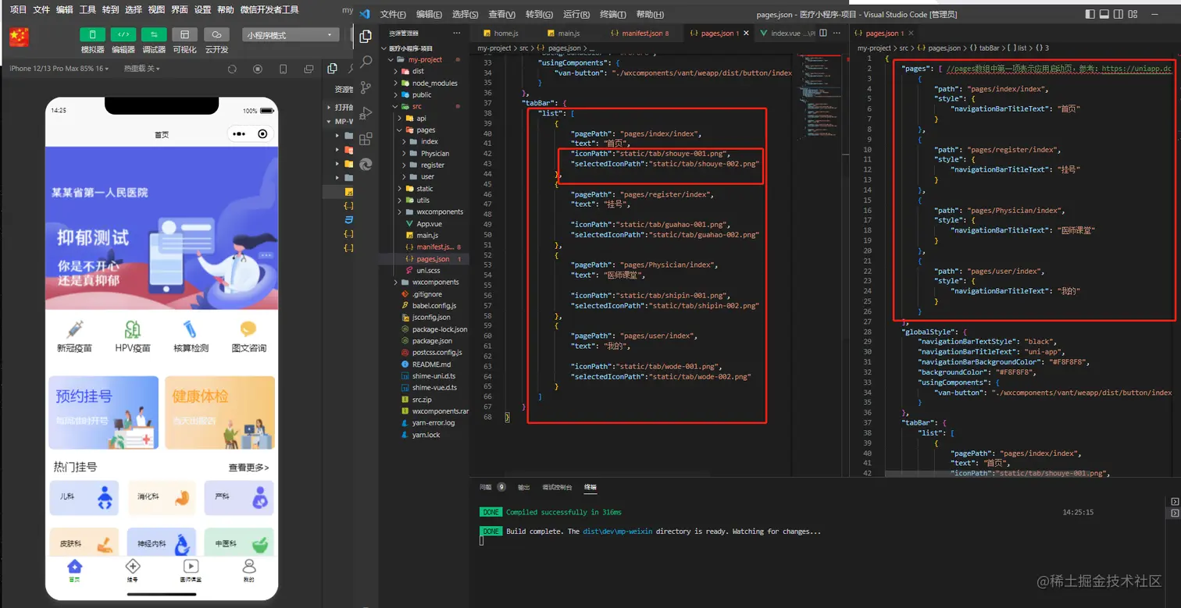Open the Extensions view in activity bar

[x=366, y=139]
